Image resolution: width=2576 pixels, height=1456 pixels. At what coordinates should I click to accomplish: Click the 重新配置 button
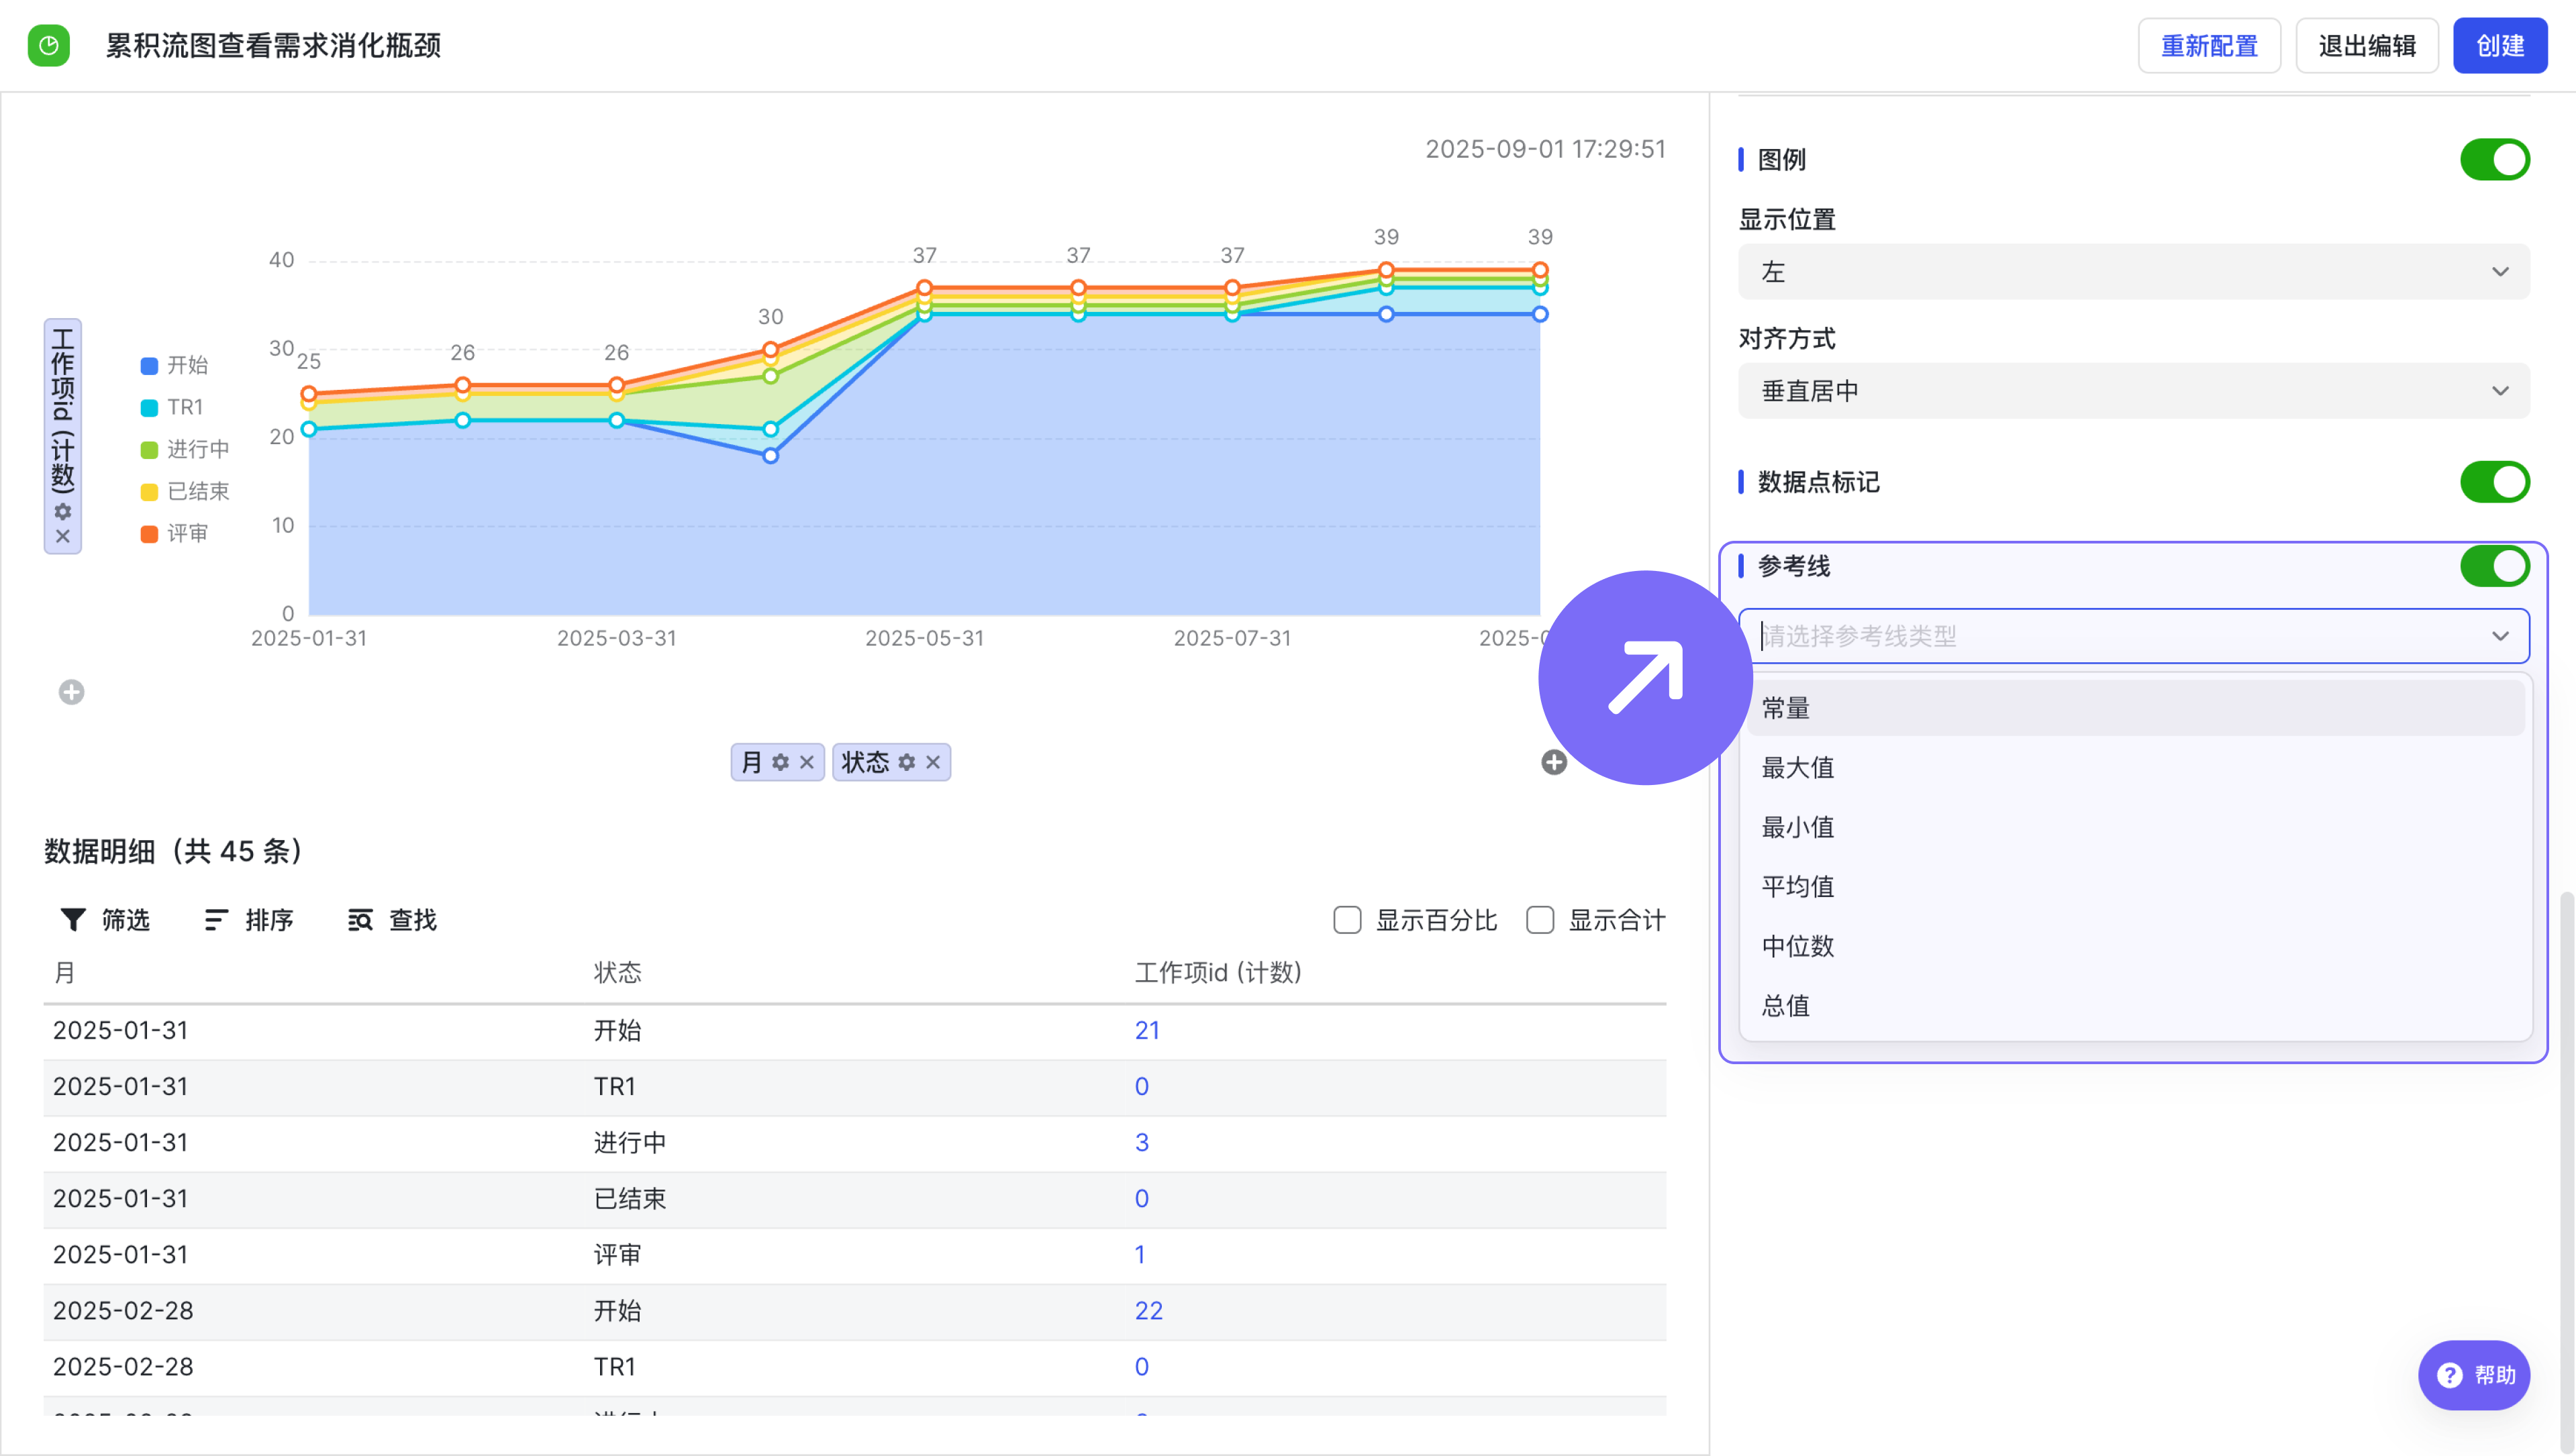(2209, 45)
